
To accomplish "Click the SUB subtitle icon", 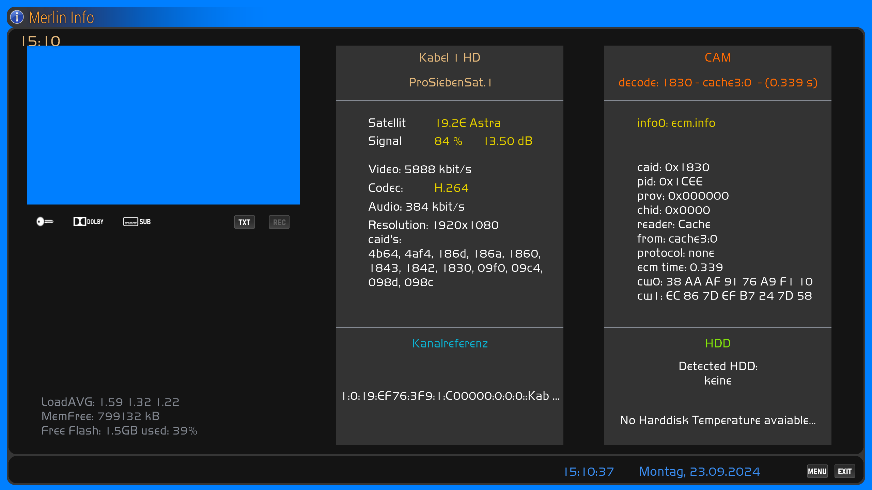I will pyautogui.click(x=137, y=222).
